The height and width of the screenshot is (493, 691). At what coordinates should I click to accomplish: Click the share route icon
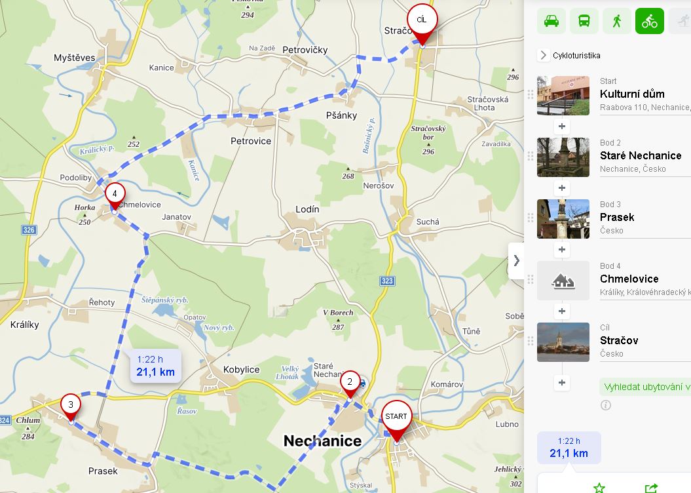tap(651, 488)
